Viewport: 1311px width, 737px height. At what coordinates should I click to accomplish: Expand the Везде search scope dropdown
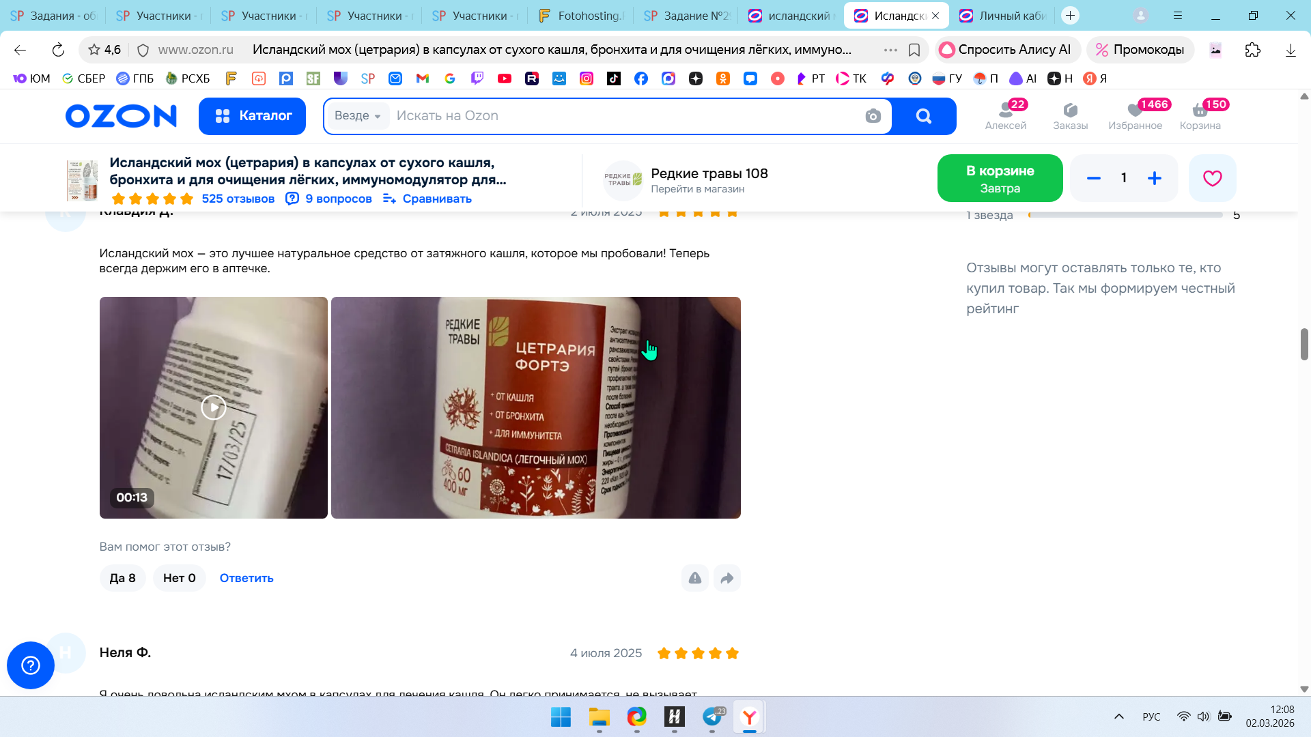357,116
